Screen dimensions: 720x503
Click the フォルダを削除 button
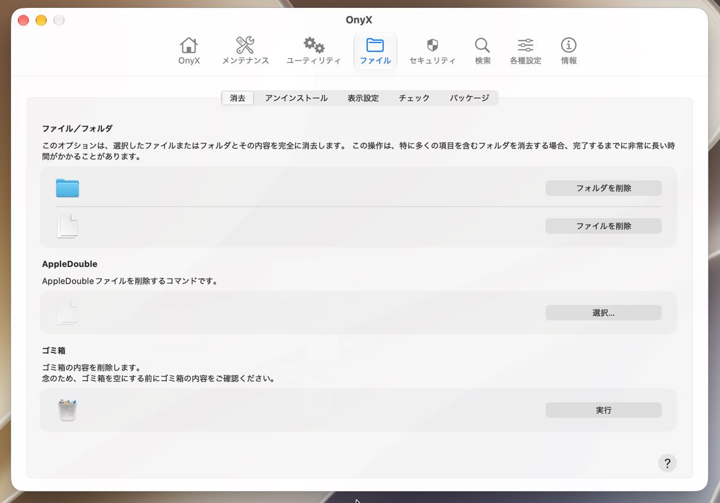[x=604, y=188]
